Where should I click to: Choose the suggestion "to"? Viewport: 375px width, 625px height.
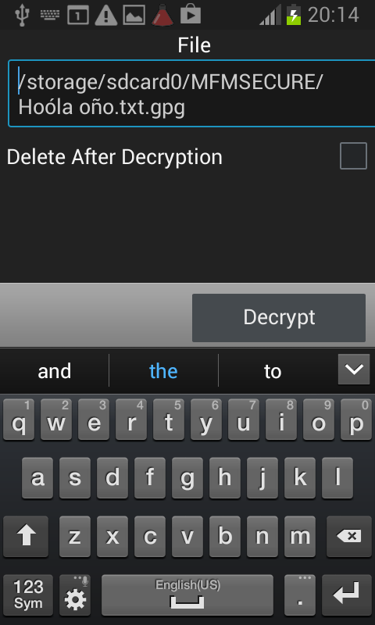[273, 371]
